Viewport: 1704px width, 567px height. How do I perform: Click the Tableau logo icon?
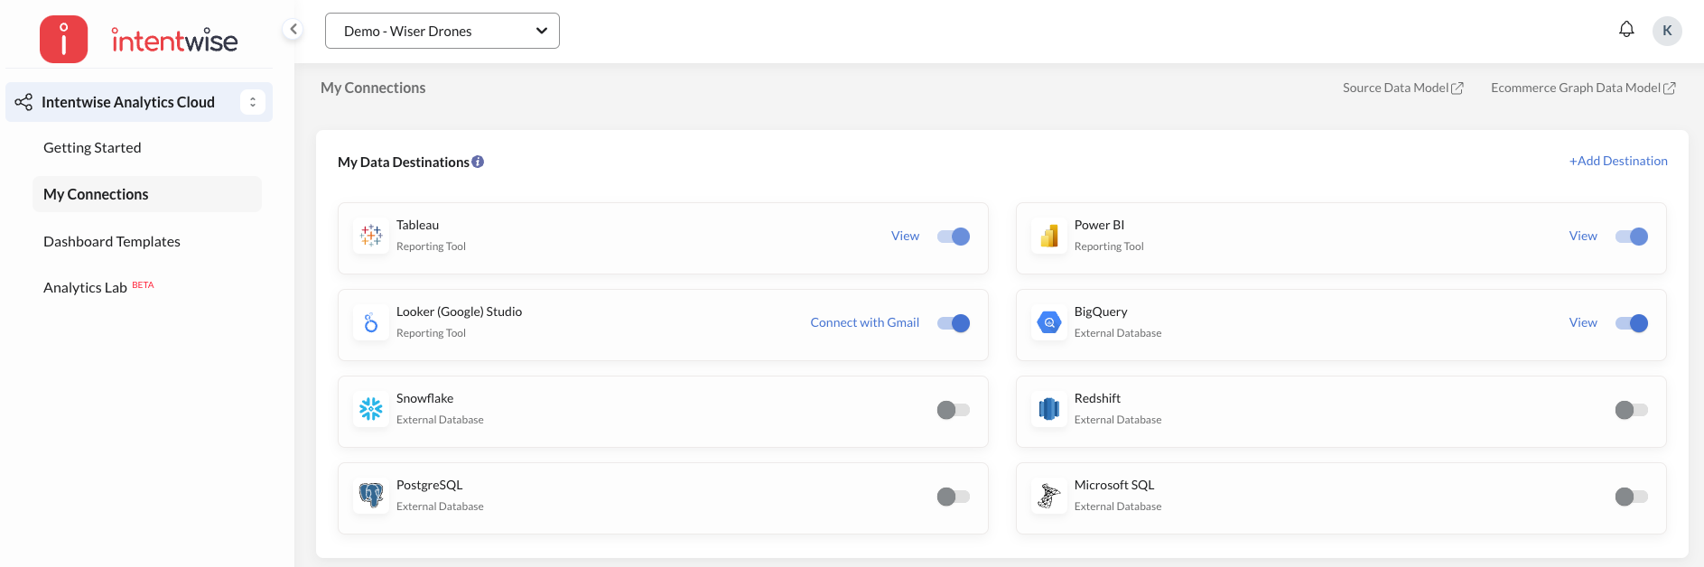point(371,236)
